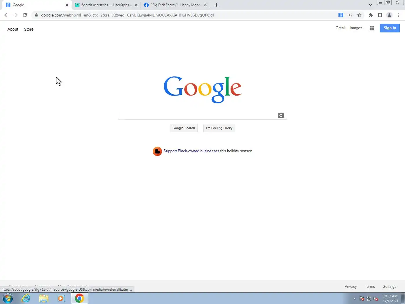Click the Show desktop button
This screenshot has height=304, width=405.
point(403,298)
